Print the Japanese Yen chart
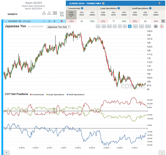This screenshot has height=155, width=166. click(156, 26)
